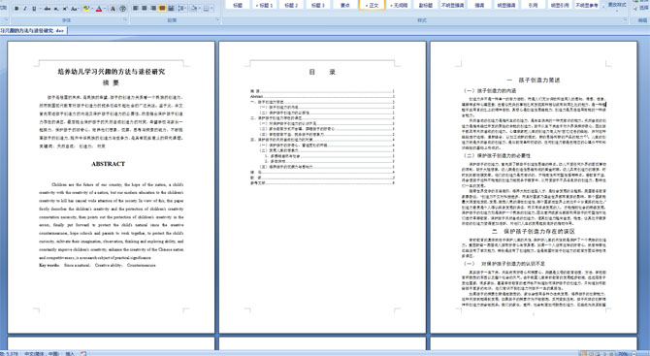Apply the 标题 1 style

(x=264, y=5)
